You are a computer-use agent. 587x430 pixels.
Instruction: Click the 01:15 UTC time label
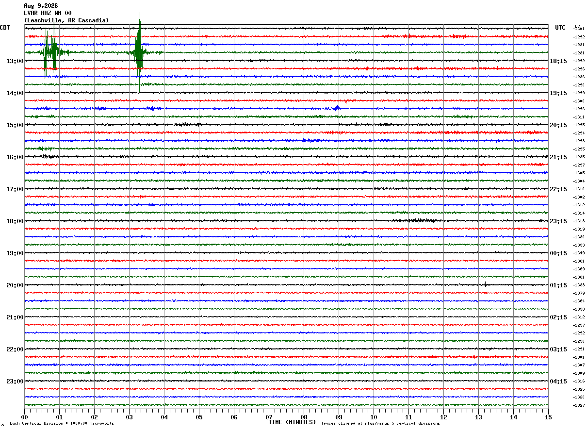[x=558, y=285]
